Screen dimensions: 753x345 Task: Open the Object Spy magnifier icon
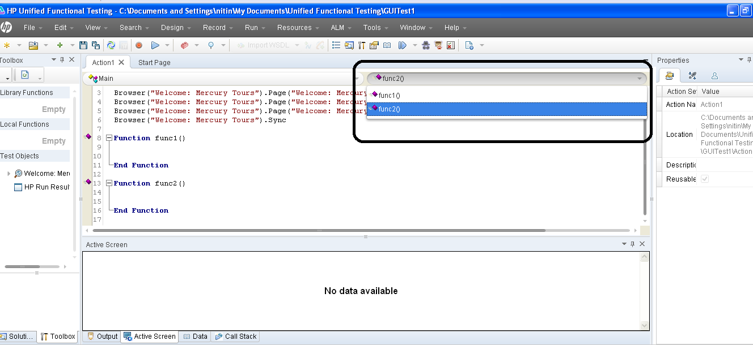(211, 45)
